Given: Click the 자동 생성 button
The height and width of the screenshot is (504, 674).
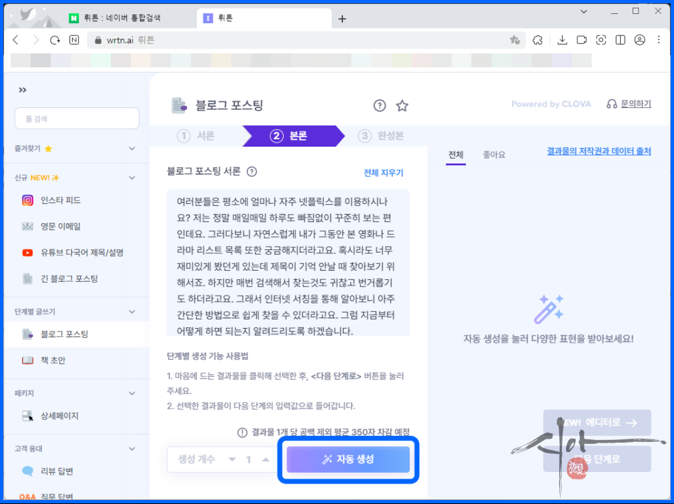Looking at the screenshot, I should pos(348,459).
